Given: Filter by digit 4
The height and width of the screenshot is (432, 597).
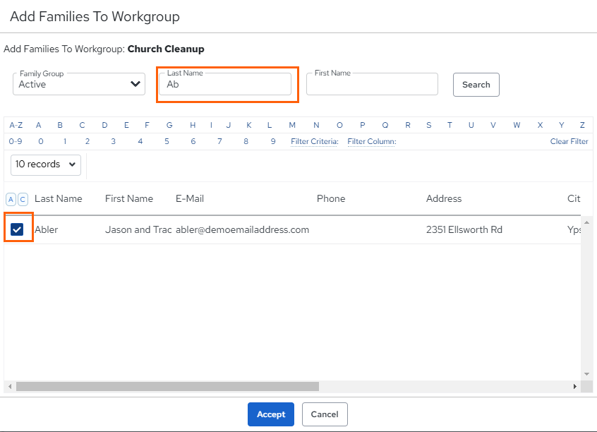Looking at the screenshot, I should tap(140, 141).
